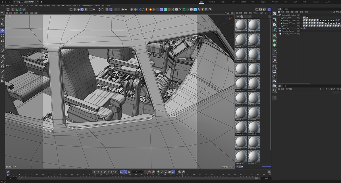Select the boeing_777_roof object
Image resolution: width=341 pixels, height=183 pixels.
290,23
